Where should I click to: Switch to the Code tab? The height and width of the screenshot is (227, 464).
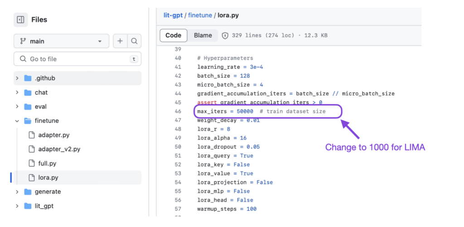click(174, 35)
